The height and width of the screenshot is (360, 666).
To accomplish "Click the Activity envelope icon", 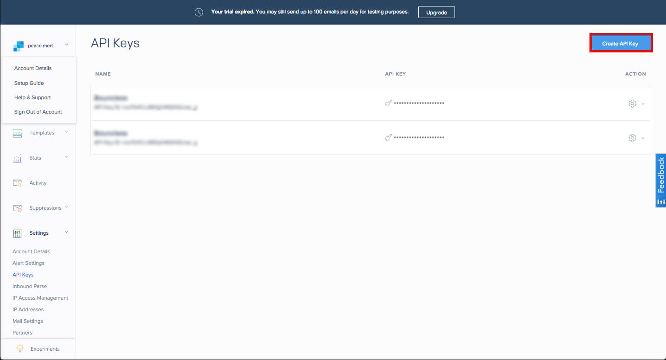I will (x=17, y=183).
